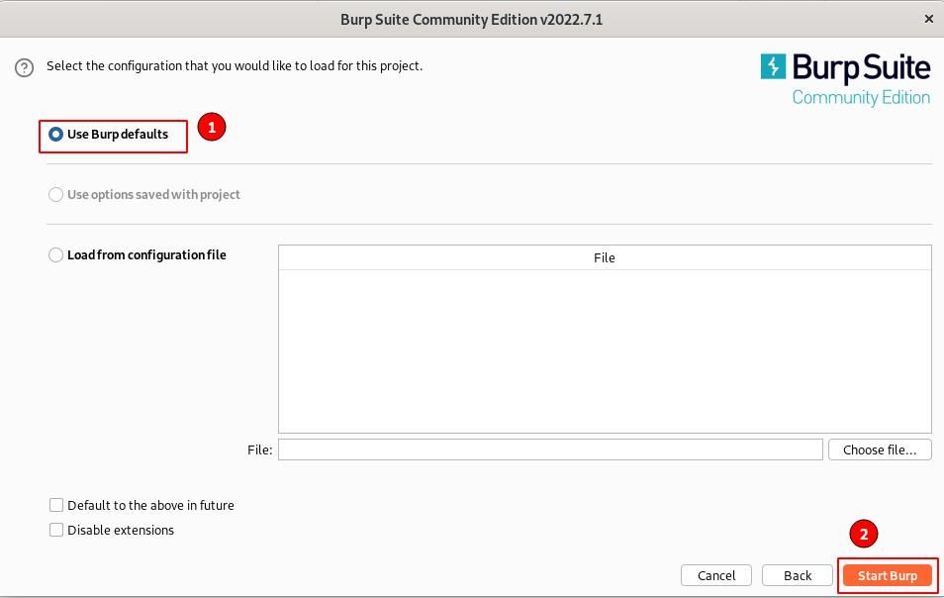This screenshot has height=598, width=944.
Task: Enable Default to the above in future
Action: pos(56,505)
